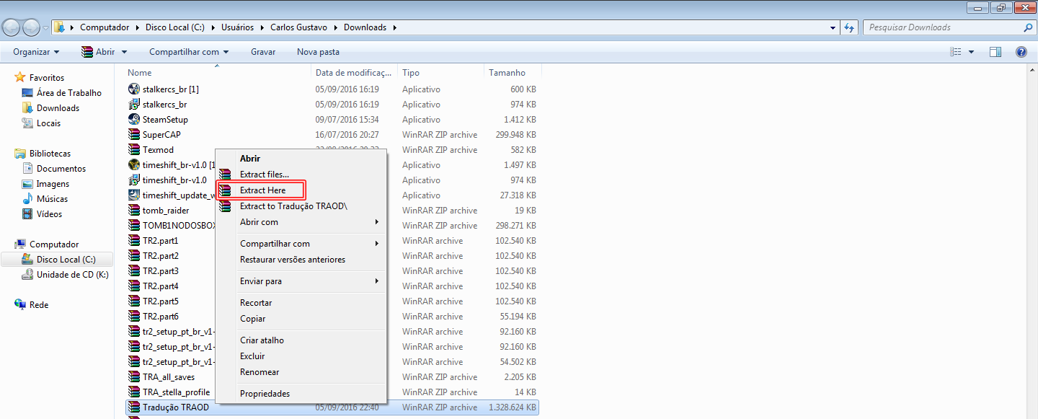Click the Texmod archive icon
This screenshot has height=419, width=1038.
133,149
